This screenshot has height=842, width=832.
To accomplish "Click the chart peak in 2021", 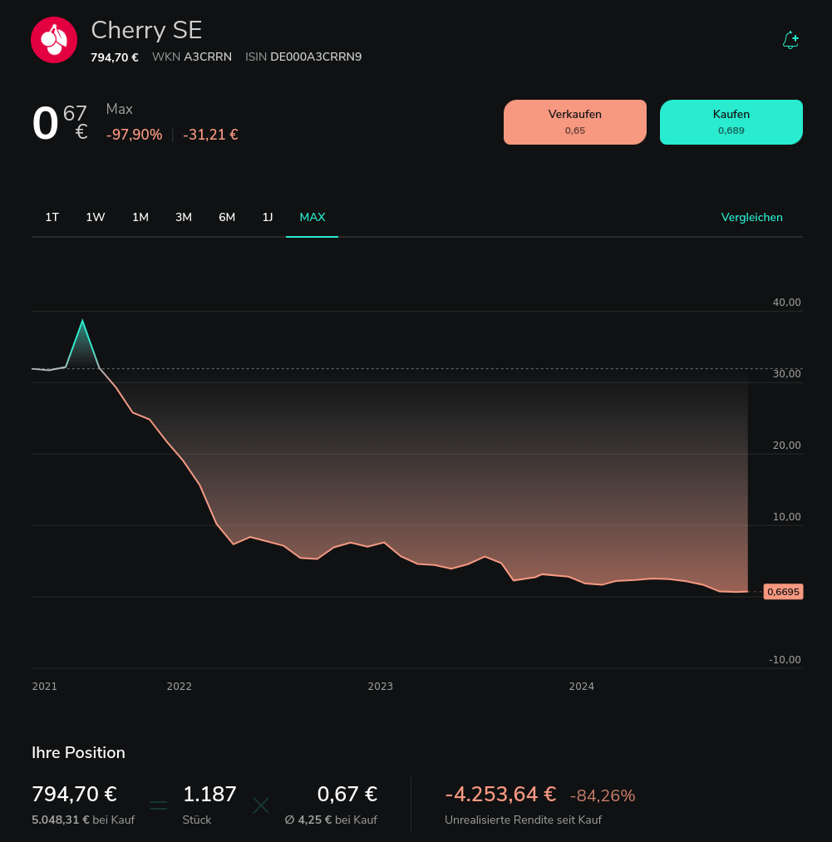I will point(82,321).
